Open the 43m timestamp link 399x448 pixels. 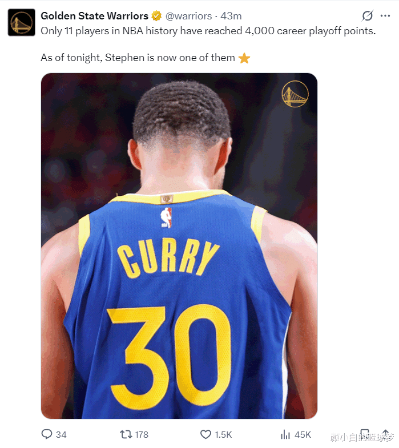[x=231, y=16]
